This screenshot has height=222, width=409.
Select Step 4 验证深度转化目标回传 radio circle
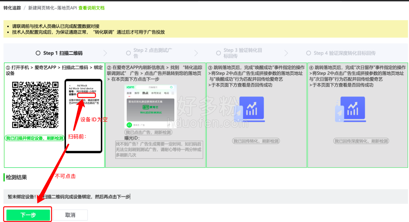click(309, 53)
